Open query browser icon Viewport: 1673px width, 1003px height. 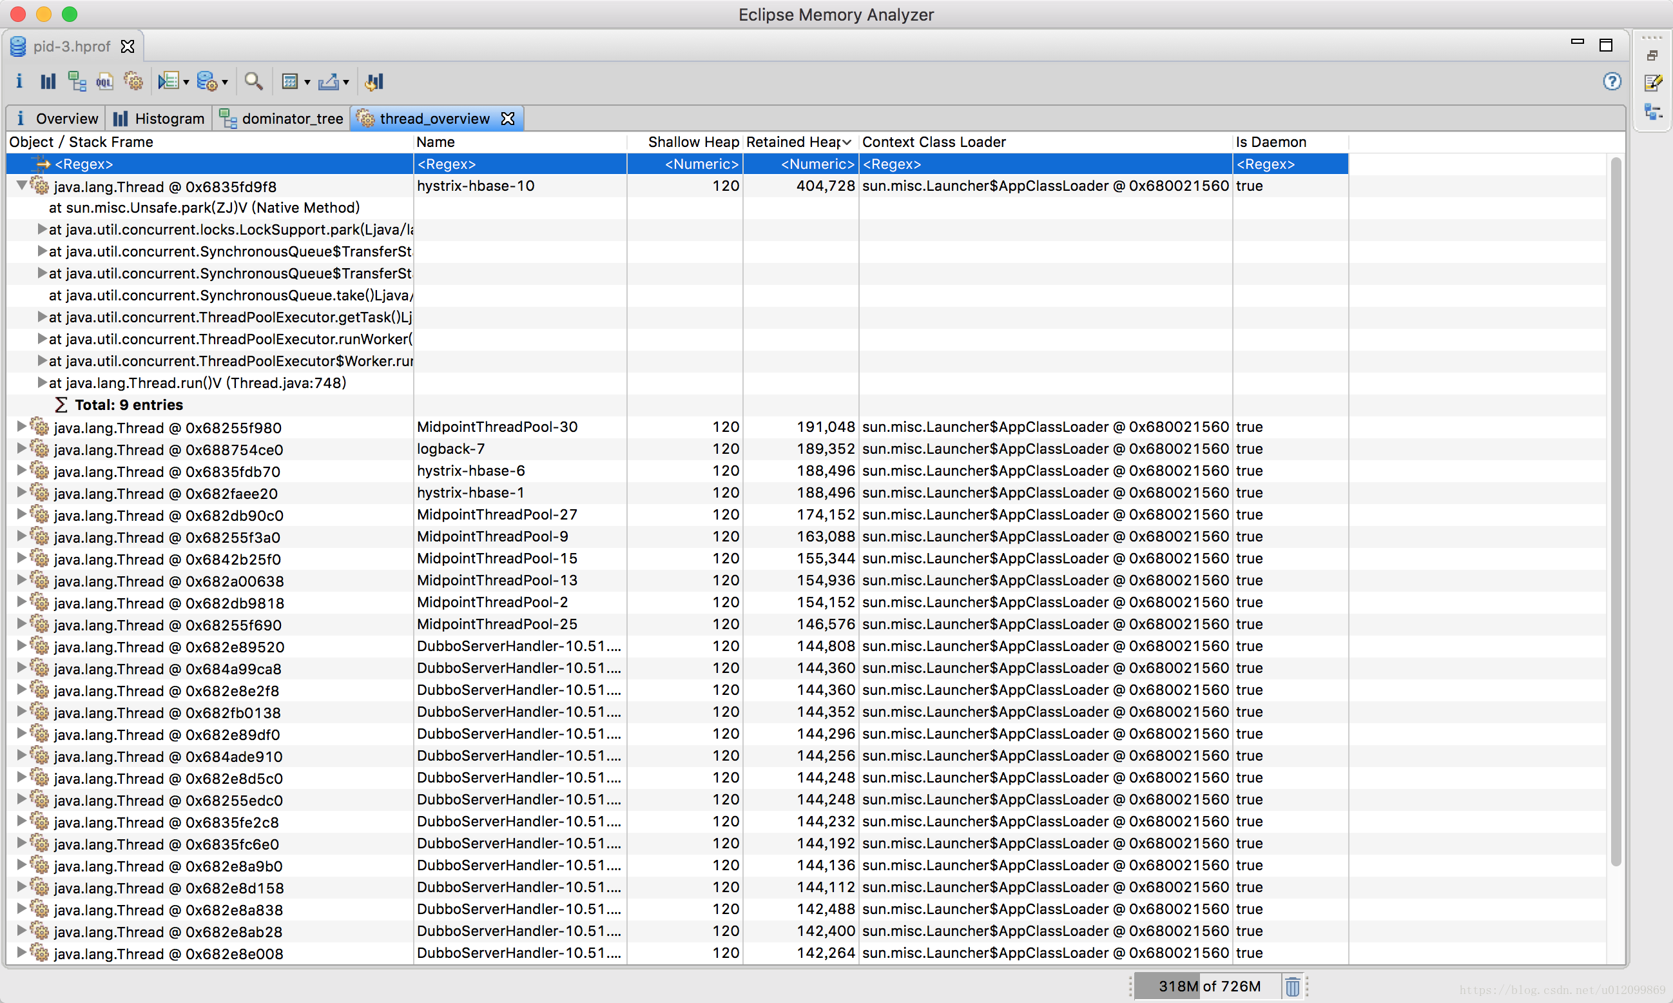[x=207, y=82]
